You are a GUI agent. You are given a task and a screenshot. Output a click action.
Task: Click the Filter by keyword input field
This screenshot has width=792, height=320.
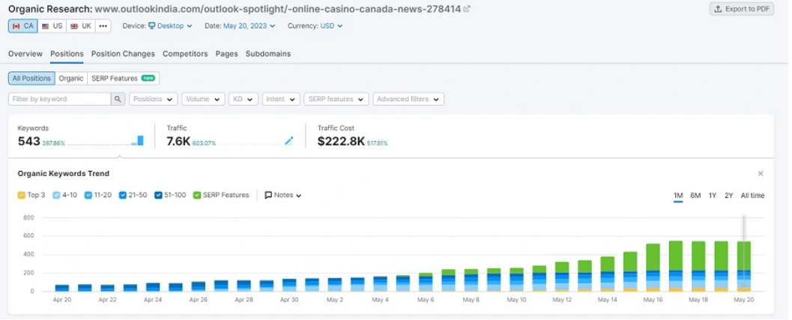click(x=59, y=99)
